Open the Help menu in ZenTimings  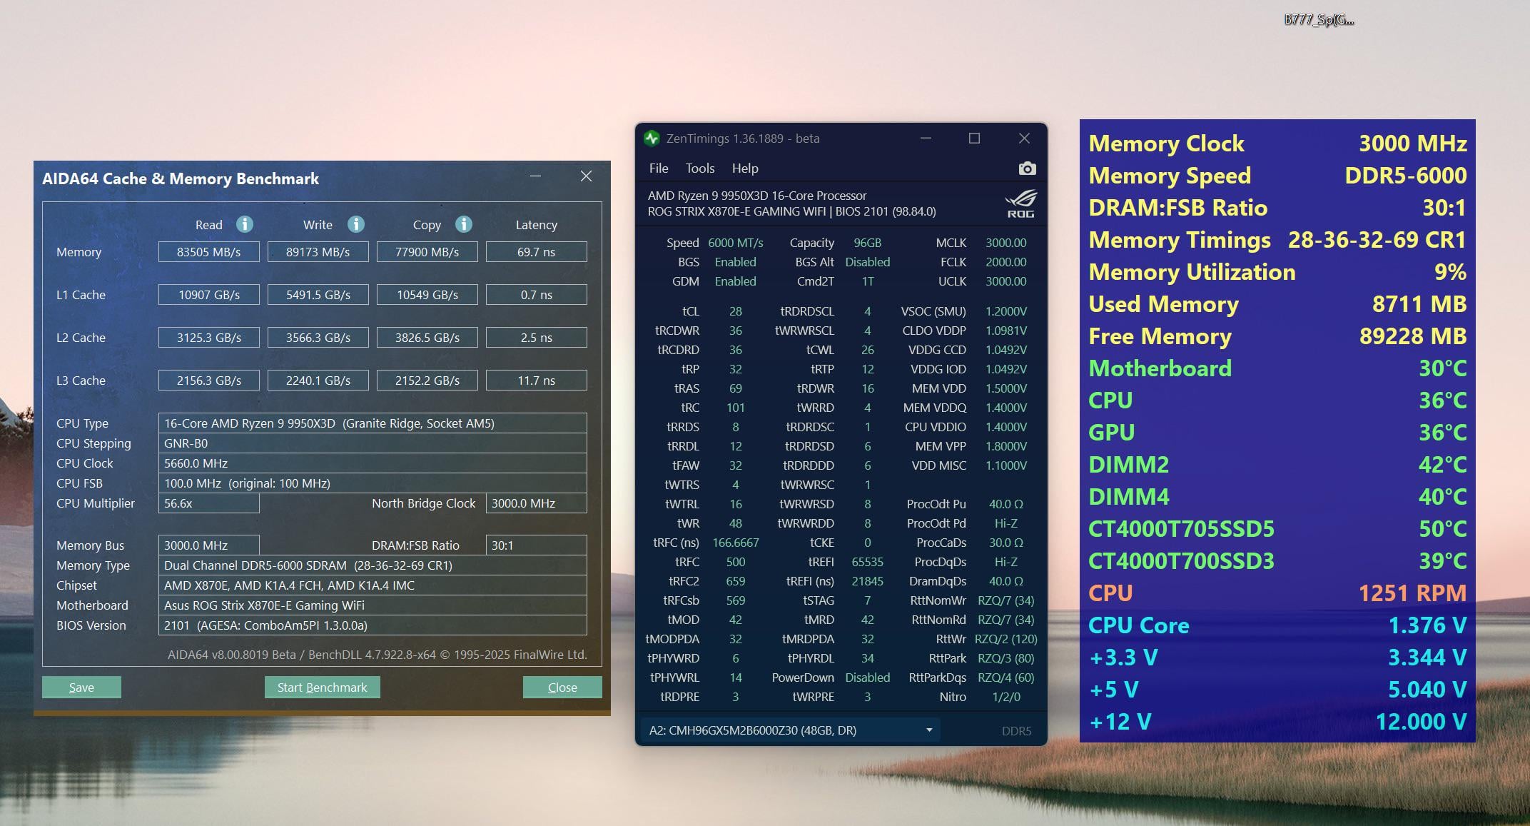[744, 168]
